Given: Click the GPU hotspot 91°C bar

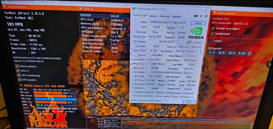Looking at the screenshot, I should tap(55, 96).
